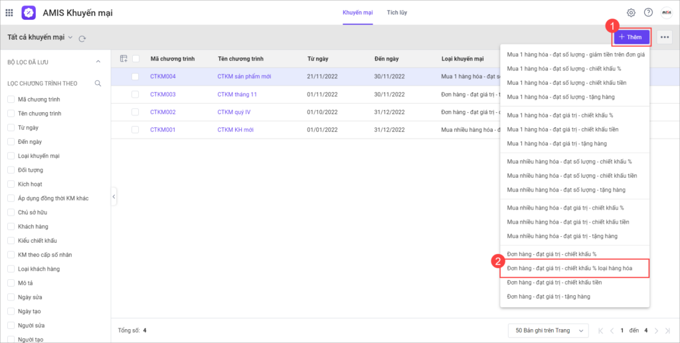Tick the checkbox for row CTKM004

coord(135,77)
